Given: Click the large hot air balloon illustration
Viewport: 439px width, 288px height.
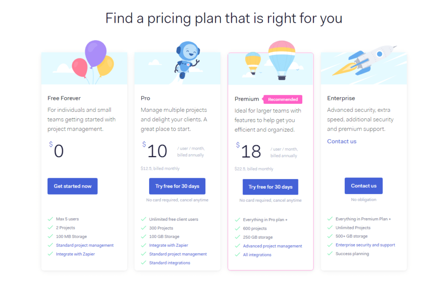Looking at the screenshot, I should pos(282,60).
